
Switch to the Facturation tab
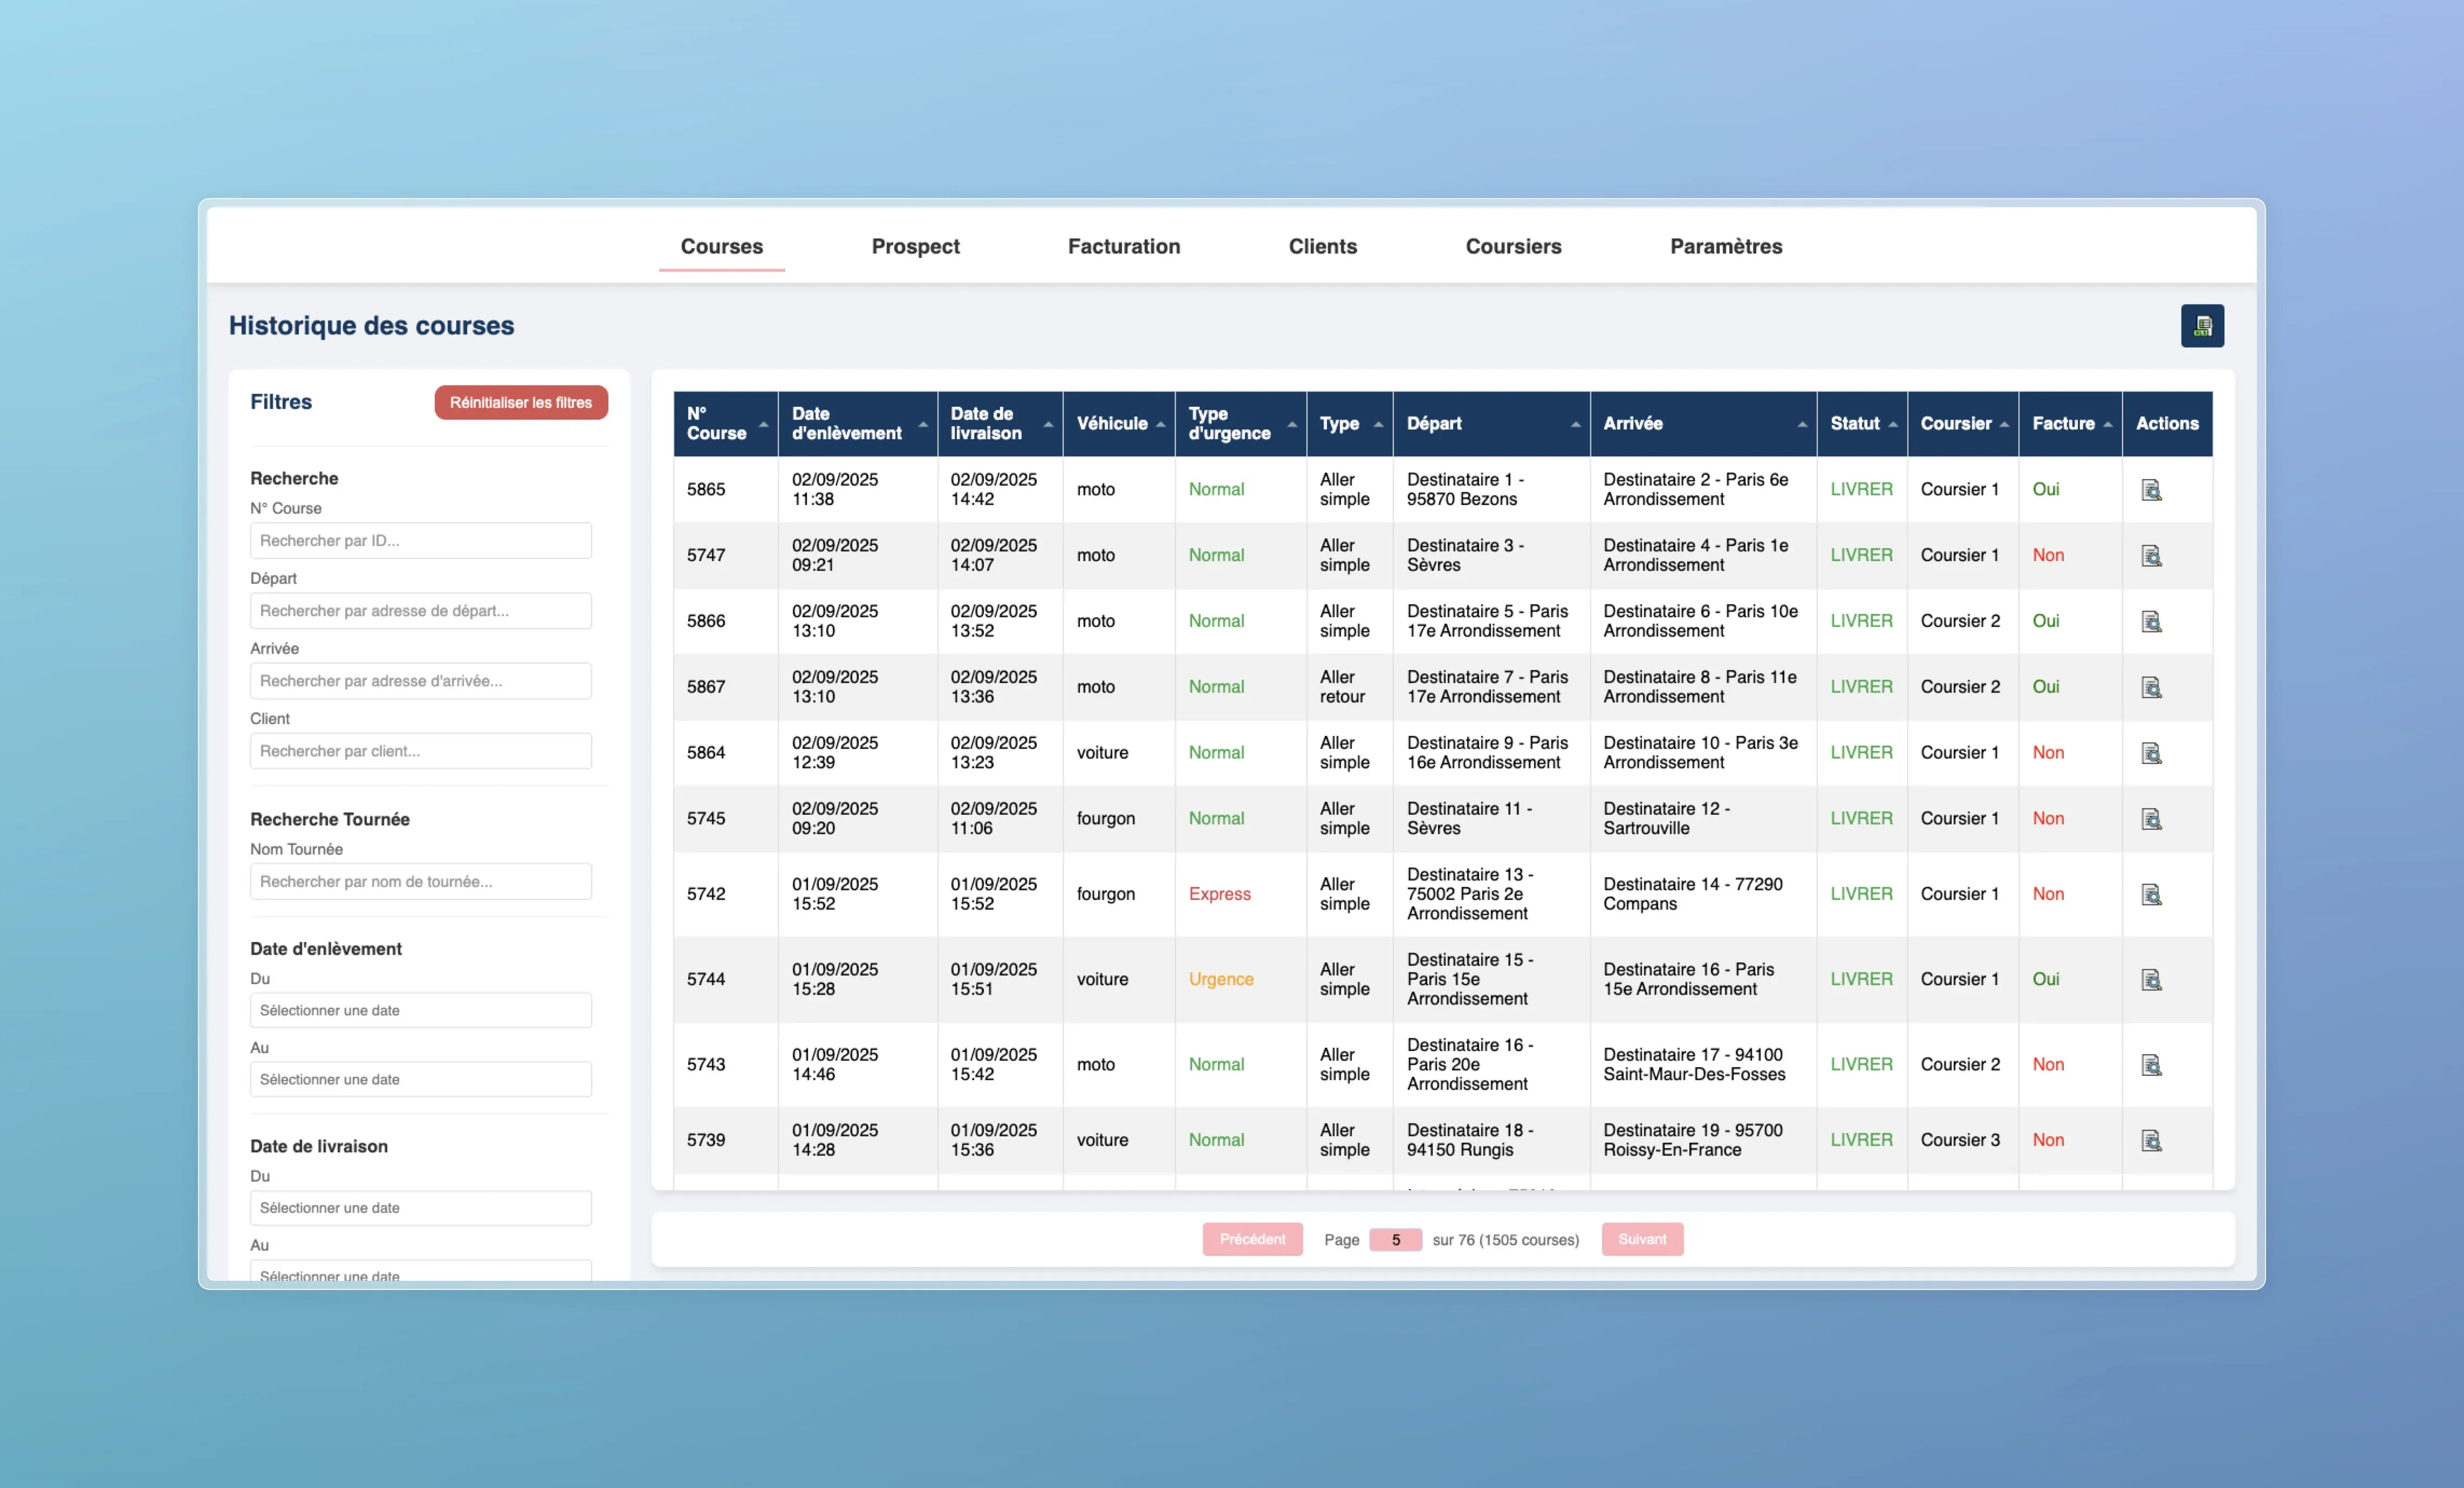pos(1123,246)
